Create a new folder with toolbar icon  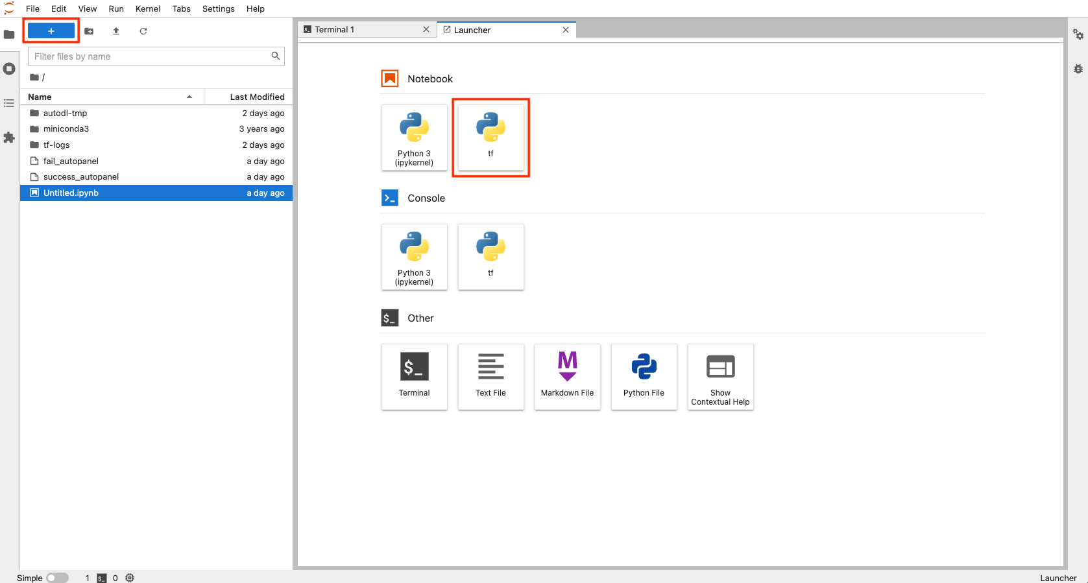click(89, 31)
